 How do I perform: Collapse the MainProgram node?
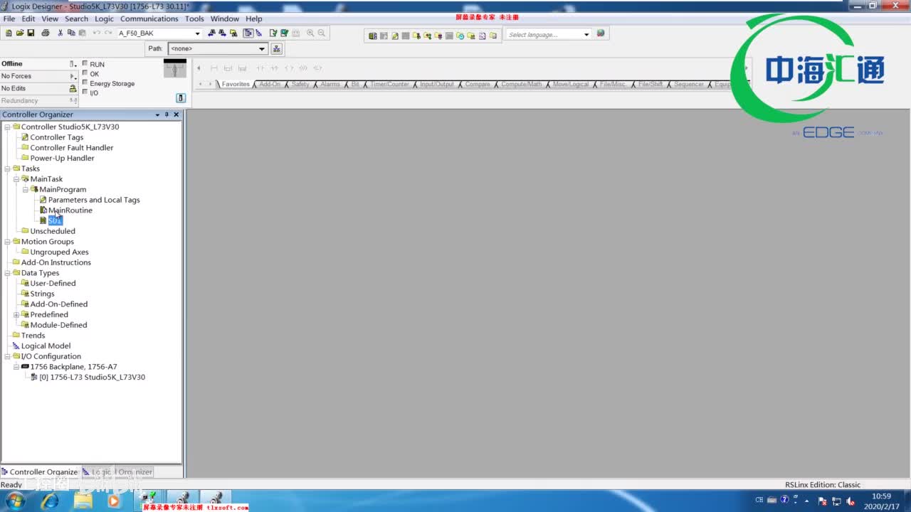[x=25, y=189]
